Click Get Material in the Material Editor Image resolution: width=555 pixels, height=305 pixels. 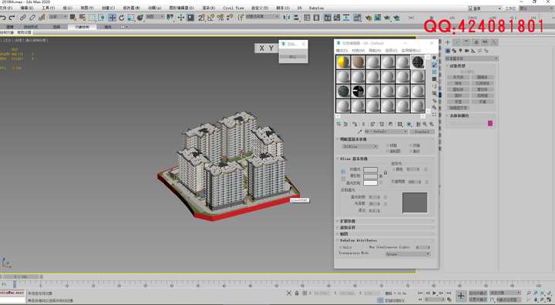click(x=338, y=124)
